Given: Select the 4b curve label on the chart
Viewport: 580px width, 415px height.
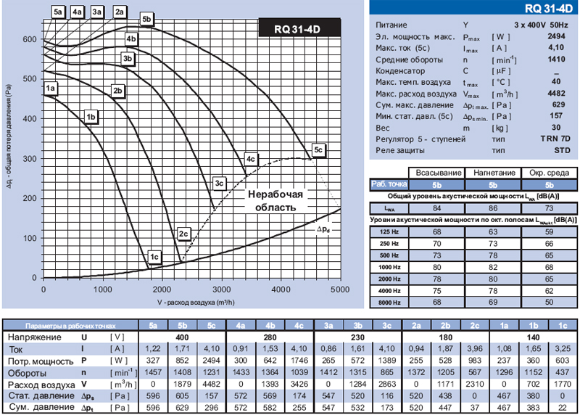Looking at the screenshot, I should tap(131, 38).
